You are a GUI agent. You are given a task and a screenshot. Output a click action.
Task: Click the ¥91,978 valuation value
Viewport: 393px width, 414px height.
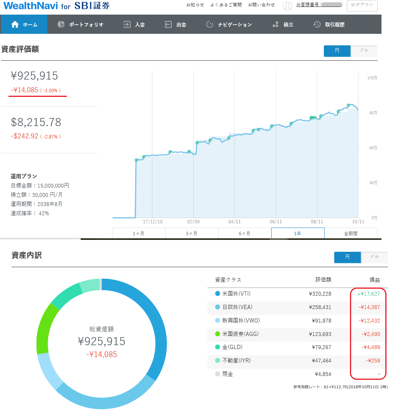(322, 321)
